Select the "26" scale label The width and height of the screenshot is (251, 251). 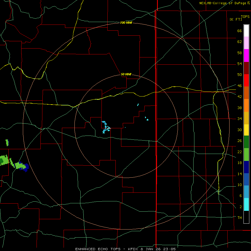tap(240, 141)
